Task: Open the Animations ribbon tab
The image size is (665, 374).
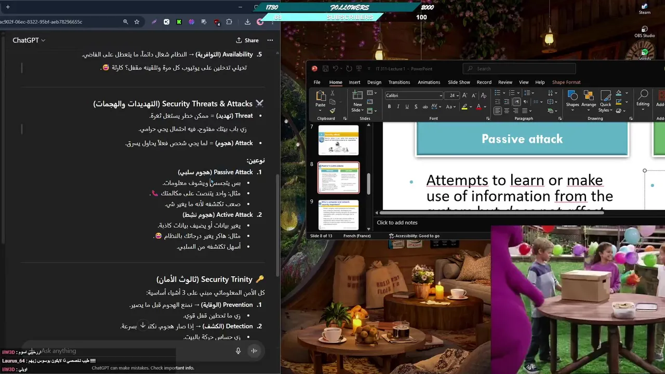Action: click(x=429, y=82)
